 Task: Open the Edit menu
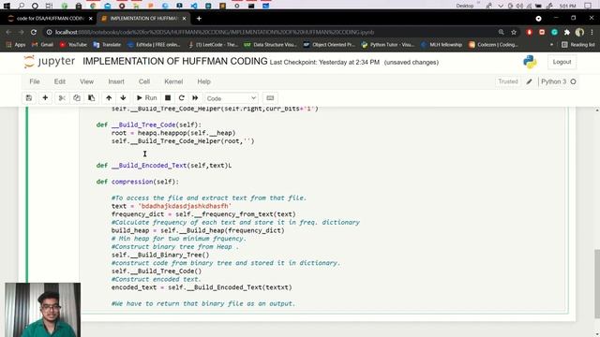(60, 81)
